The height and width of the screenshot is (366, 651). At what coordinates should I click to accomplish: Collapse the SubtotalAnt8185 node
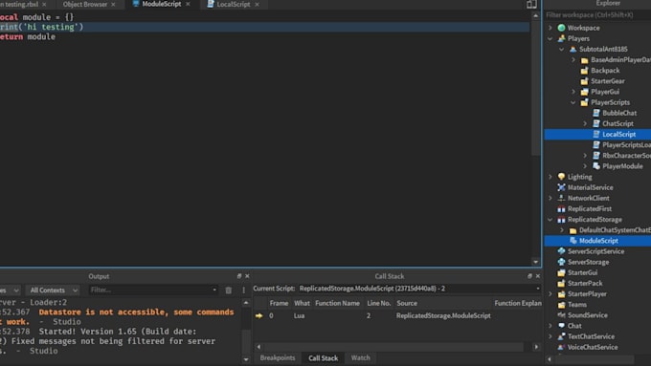562,49
